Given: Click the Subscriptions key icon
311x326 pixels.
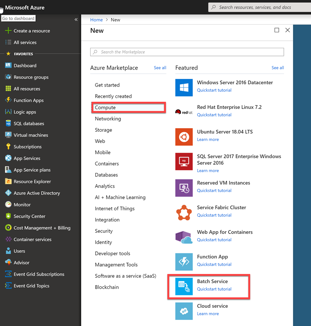Looking at the screenshot, I should (8, 146).
